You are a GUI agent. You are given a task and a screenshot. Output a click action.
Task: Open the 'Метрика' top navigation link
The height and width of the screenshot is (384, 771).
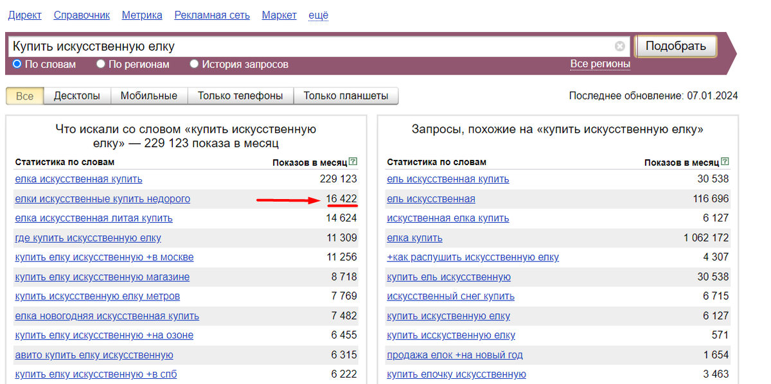142,15
